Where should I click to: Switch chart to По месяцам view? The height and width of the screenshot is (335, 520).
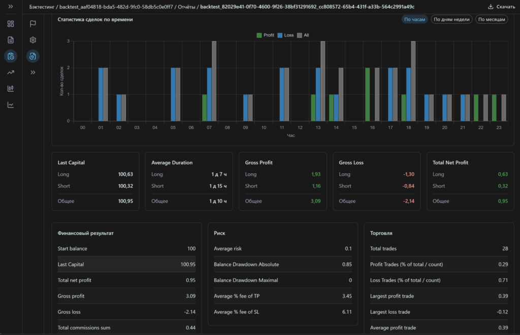tap(492, 19)
